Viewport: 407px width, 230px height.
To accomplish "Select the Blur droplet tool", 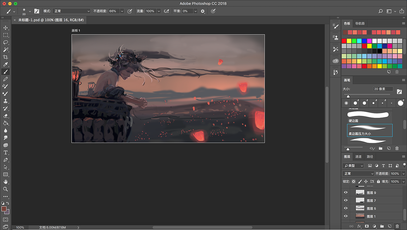I will point(5,131).
